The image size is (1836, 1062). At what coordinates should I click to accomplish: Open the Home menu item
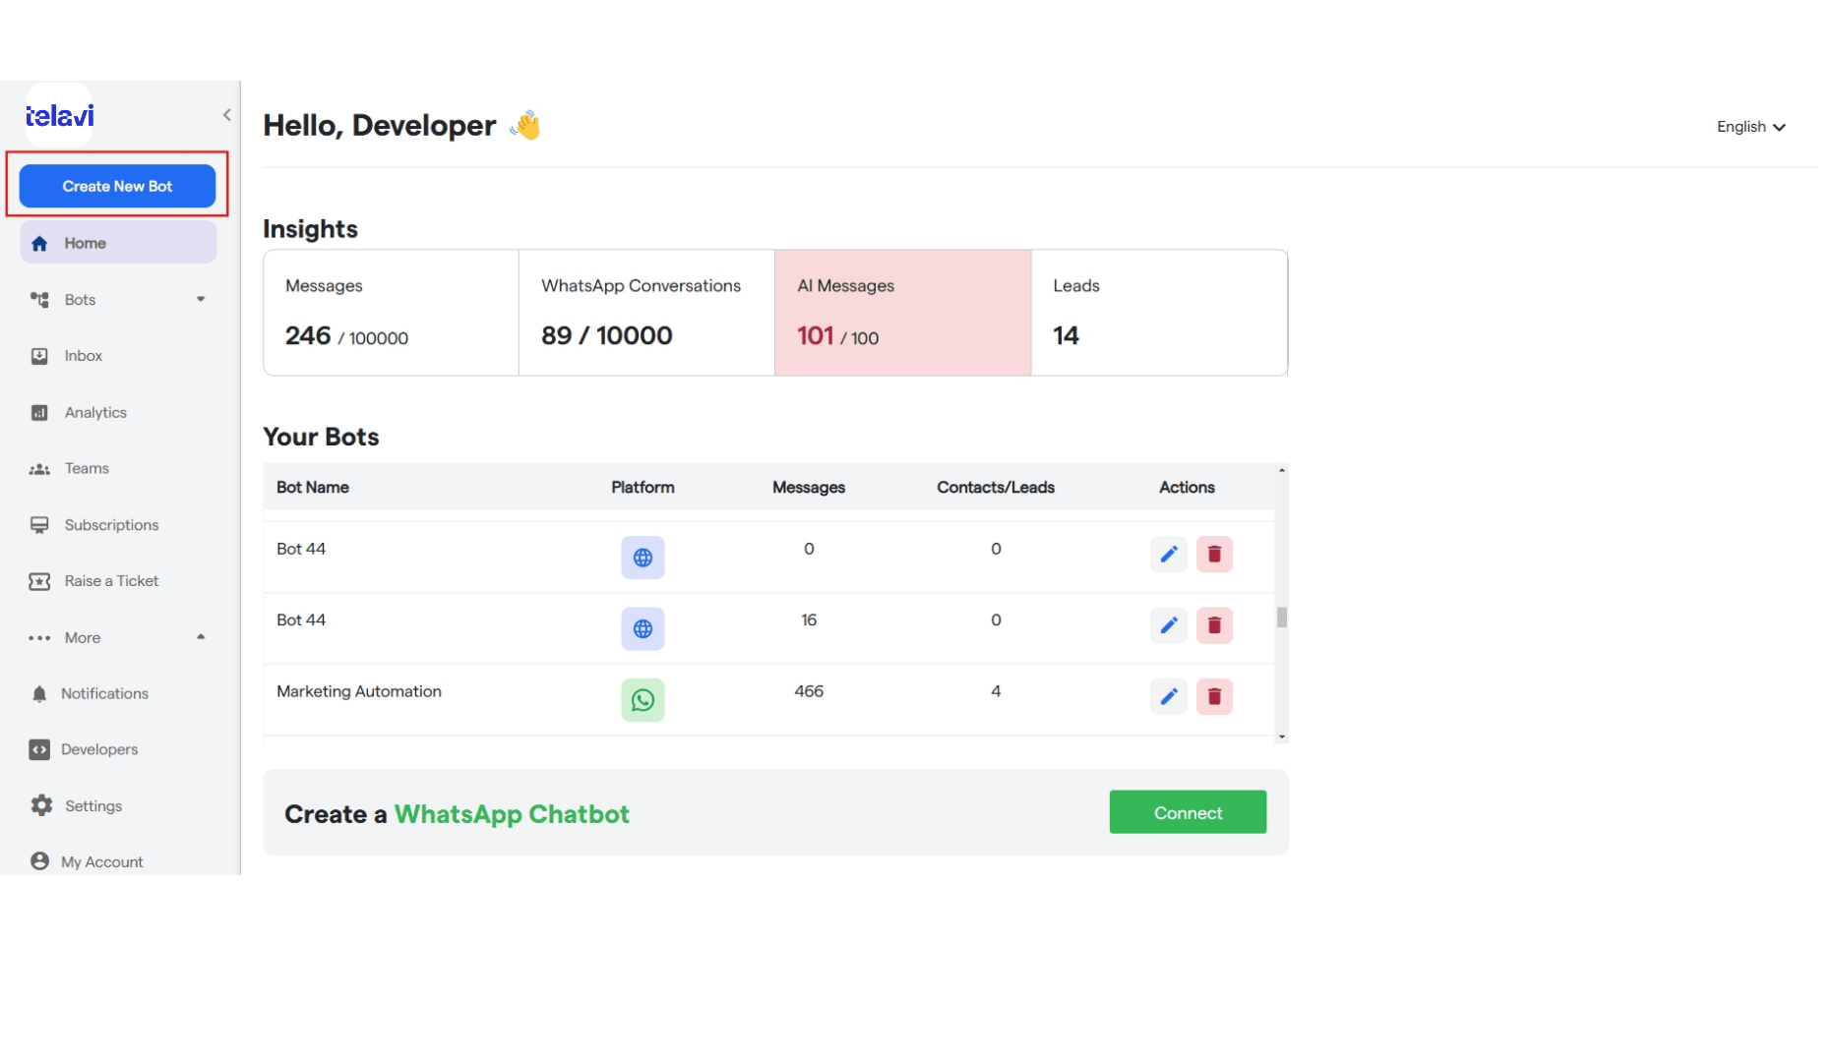[x=118, y=243]
